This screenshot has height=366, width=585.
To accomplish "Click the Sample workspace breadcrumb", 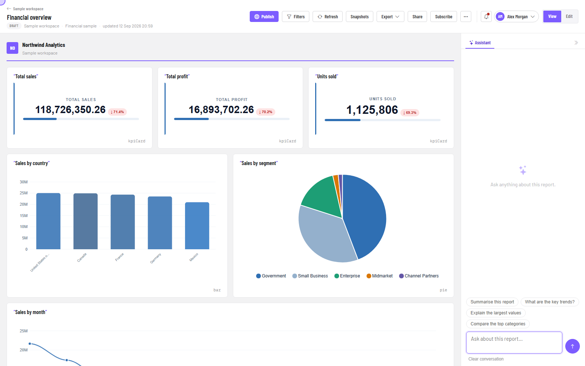I will tap(42, 26).
